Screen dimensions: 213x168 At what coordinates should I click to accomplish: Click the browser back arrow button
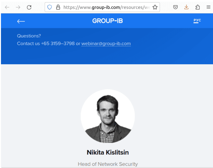coord(7,7)
